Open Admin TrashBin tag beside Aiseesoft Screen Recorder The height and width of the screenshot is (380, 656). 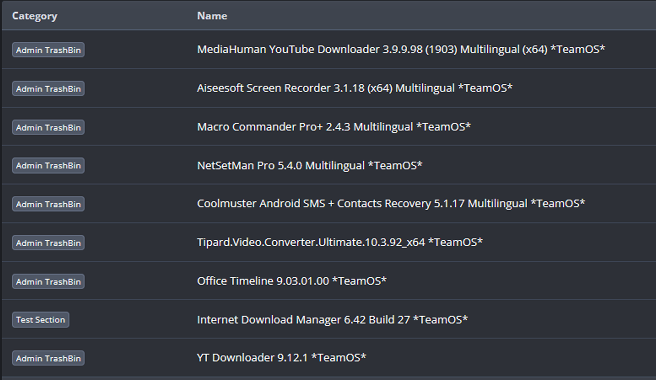pos(48,89)
